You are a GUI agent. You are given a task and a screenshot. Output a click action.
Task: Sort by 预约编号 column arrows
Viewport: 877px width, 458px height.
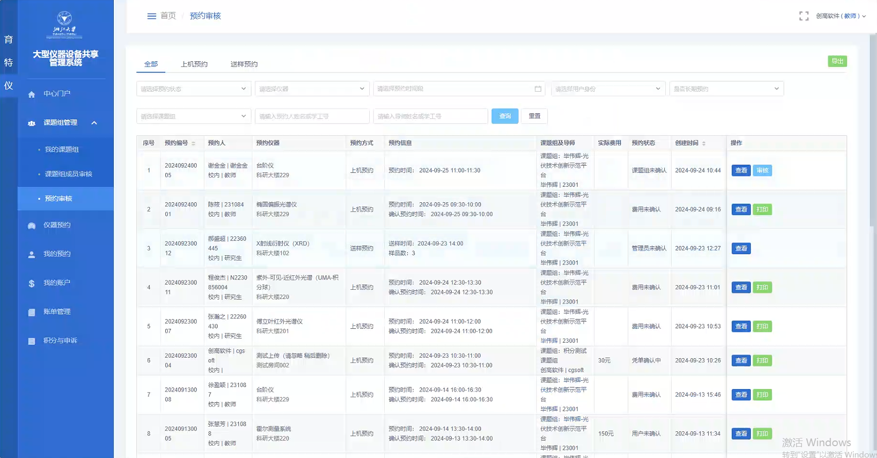pos(194,143)
